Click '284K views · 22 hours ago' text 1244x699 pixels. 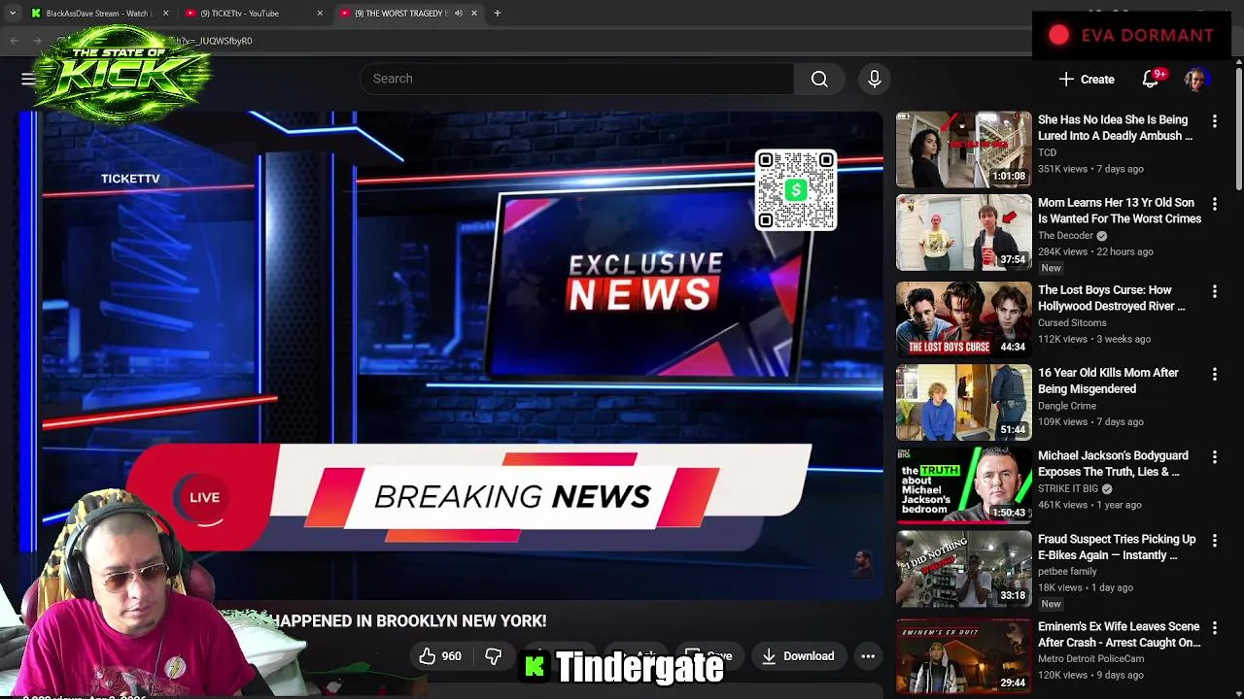tap(1095, 251)
